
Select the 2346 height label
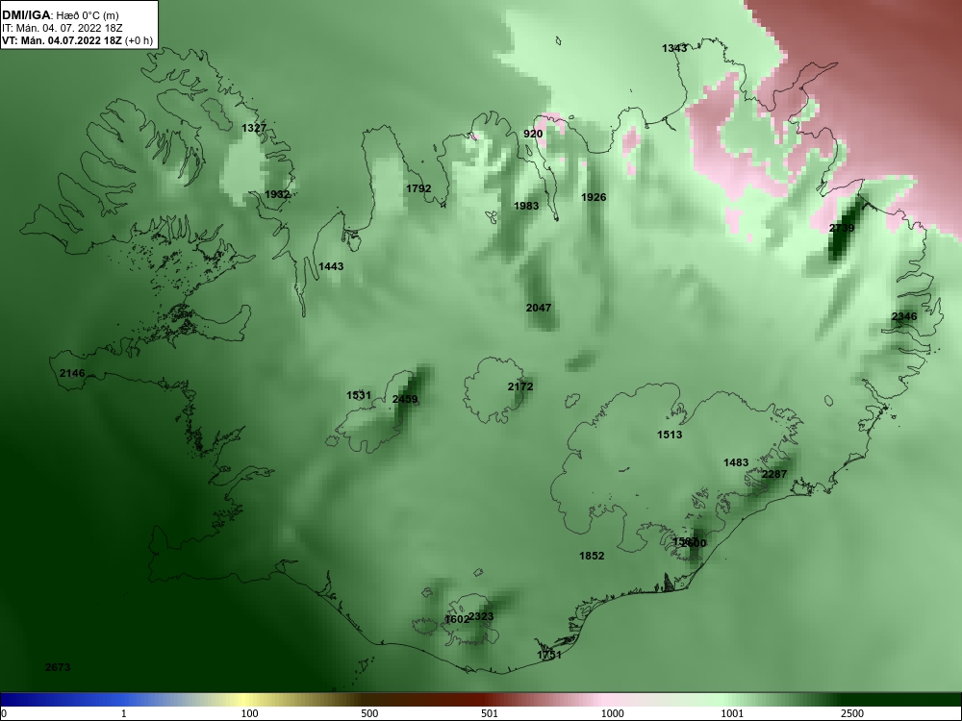coord(904,317)
